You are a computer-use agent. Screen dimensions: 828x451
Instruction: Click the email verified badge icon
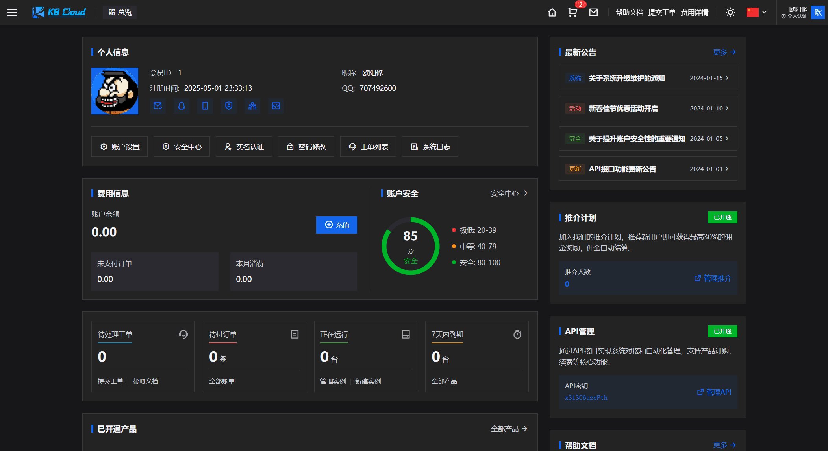tap(158, 106)
